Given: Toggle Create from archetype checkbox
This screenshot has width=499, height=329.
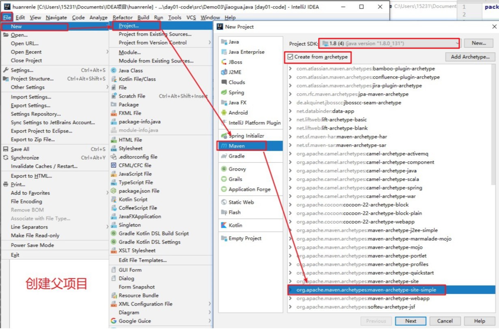Looking at the screenshot, I should pyautogui.click(x=290, y=57).
